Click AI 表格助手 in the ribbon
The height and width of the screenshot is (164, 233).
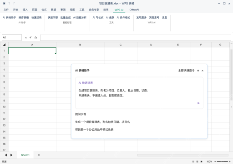[x=9, y=18]
